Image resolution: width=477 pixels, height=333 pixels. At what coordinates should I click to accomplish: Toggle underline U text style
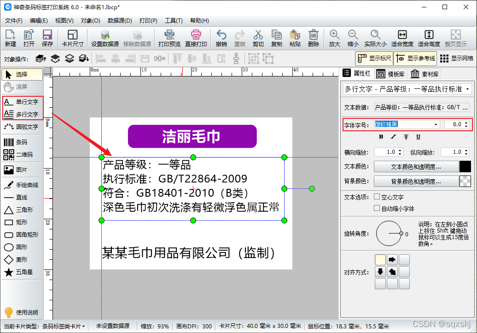(x=418, y=137)
